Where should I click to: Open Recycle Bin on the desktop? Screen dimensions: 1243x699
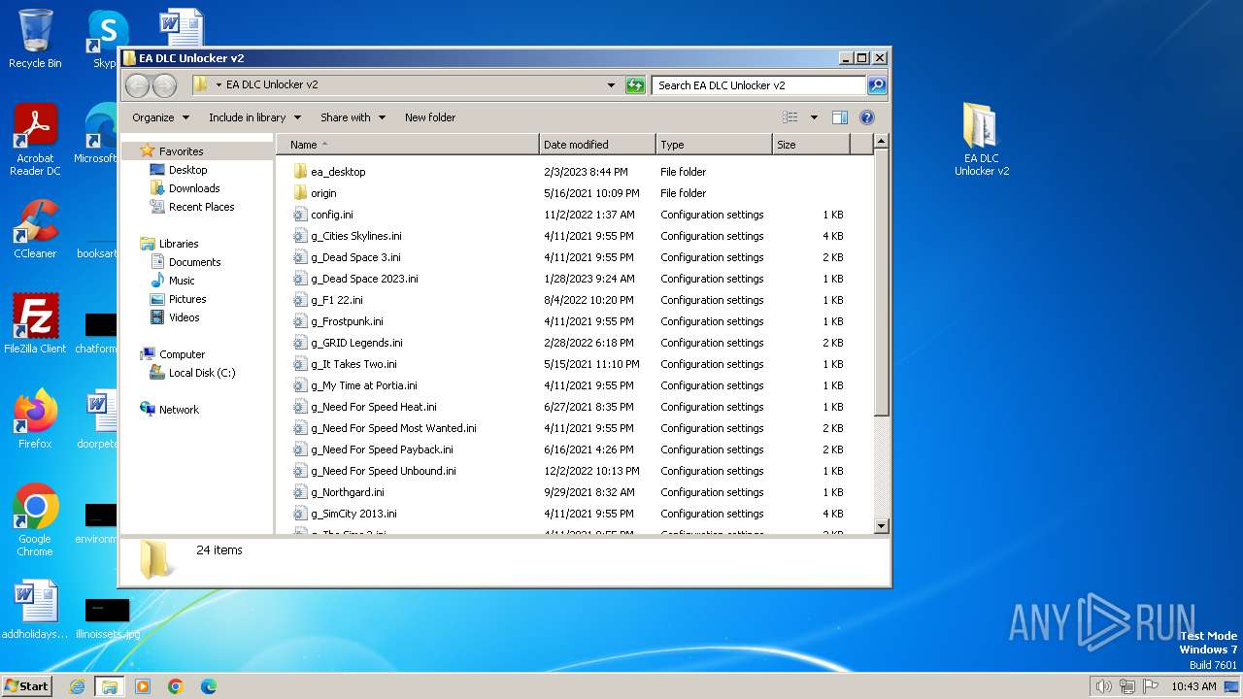[35, 39]
